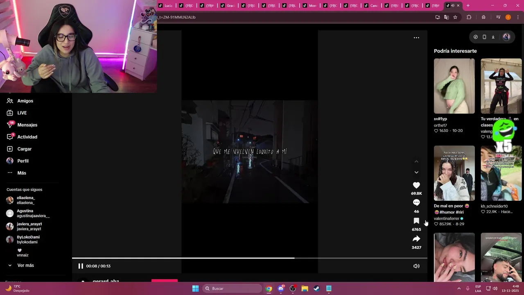The image size is (524, 295).
Task: Open the Notepad icon in the taskbar
Action: pos(329,288)
